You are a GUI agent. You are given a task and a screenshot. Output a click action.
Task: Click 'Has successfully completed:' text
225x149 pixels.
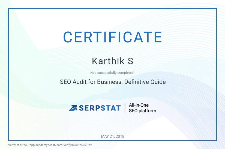(112, 73)
